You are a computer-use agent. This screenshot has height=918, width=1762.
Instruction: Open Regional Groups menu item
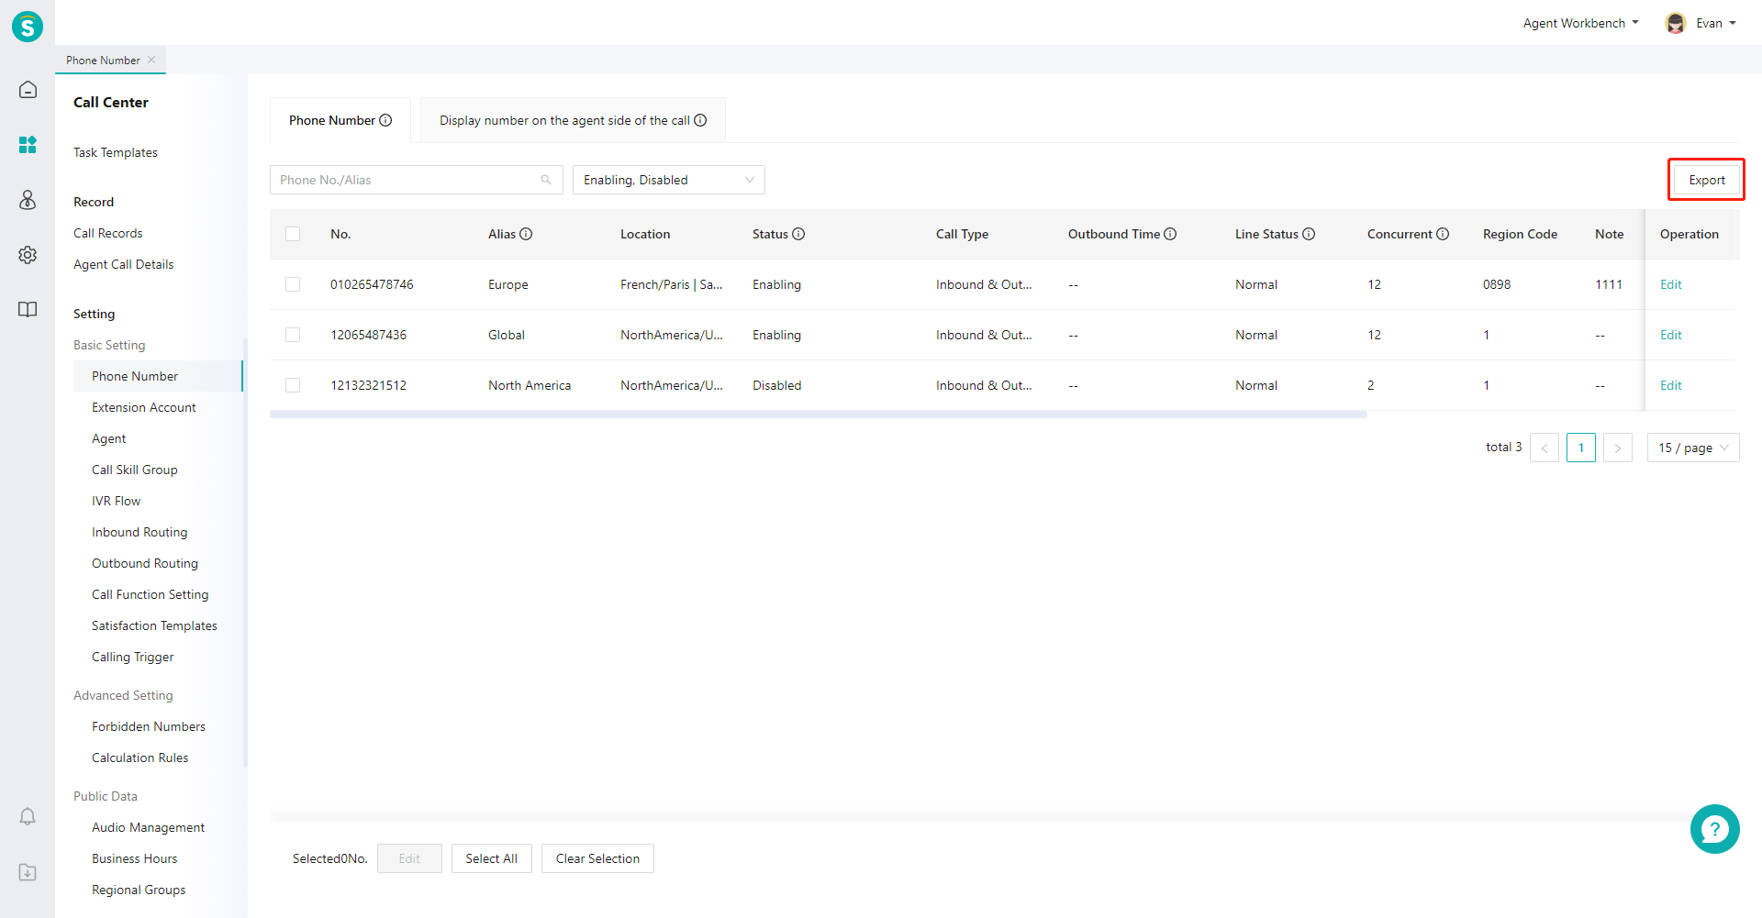[139, 890]
